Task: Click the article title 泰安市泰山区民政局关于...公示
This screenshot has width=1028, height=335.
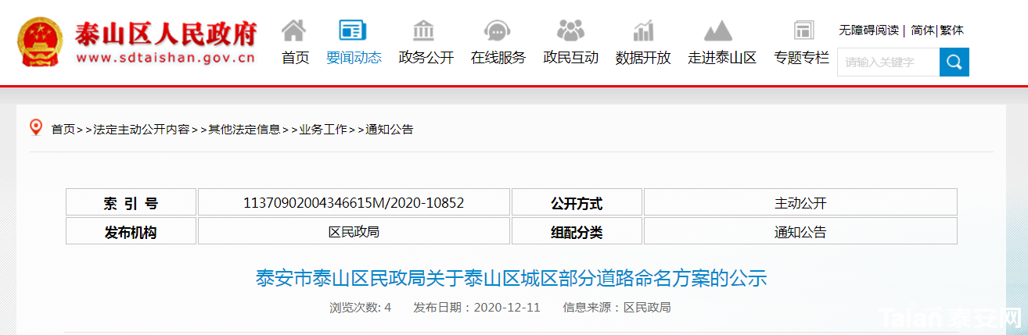Action: tap(512, 277)
